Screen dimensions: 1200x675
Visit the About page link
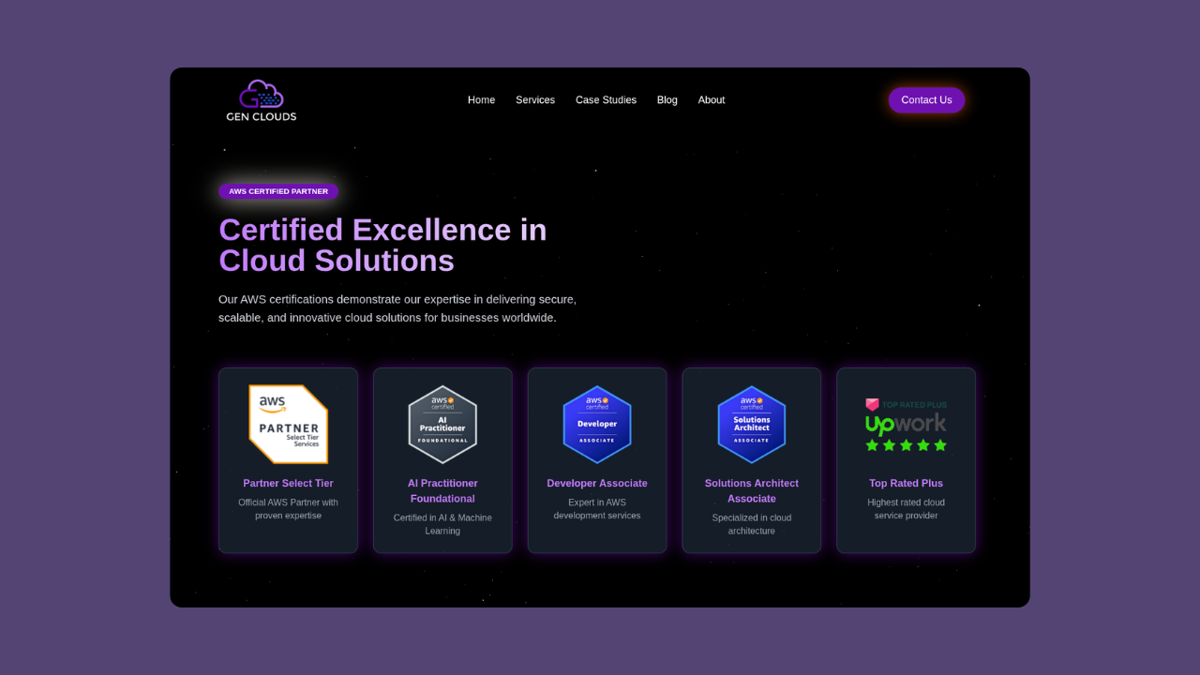pos(712,100)
